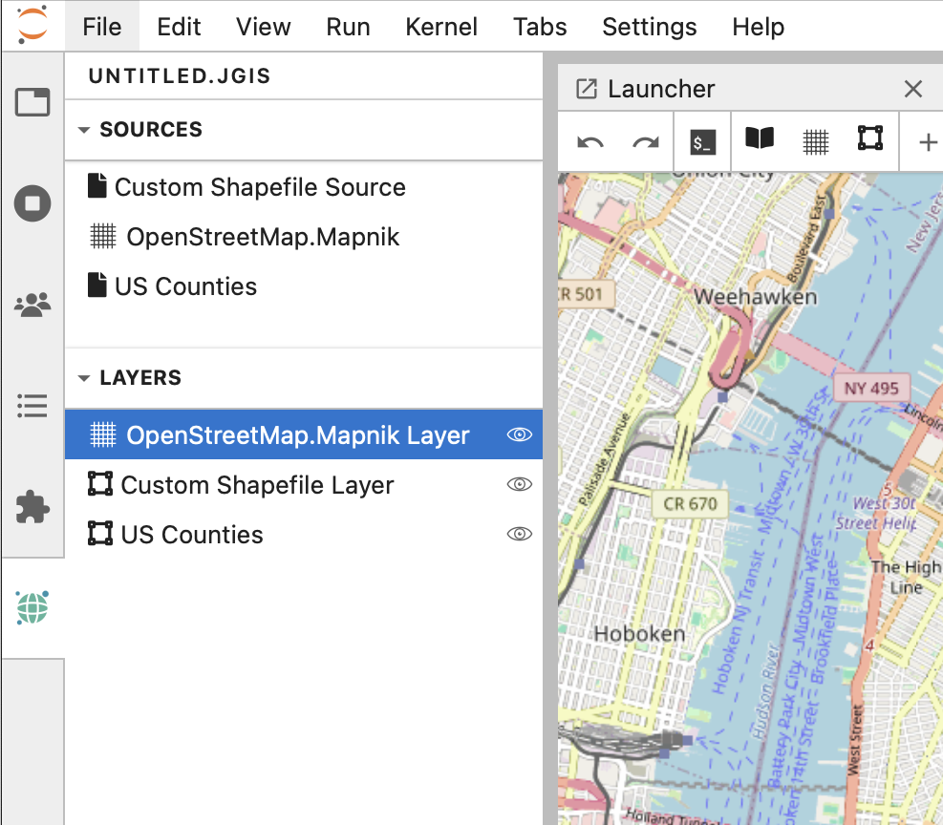Open the collaboration users sidebar icon
Viewport: 943px width, 825px height.
[x=32, y=306]
